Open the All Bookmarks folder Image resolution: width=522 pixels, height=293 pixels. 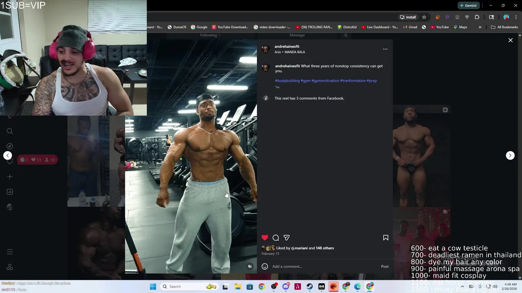click(x=504, y=27)
